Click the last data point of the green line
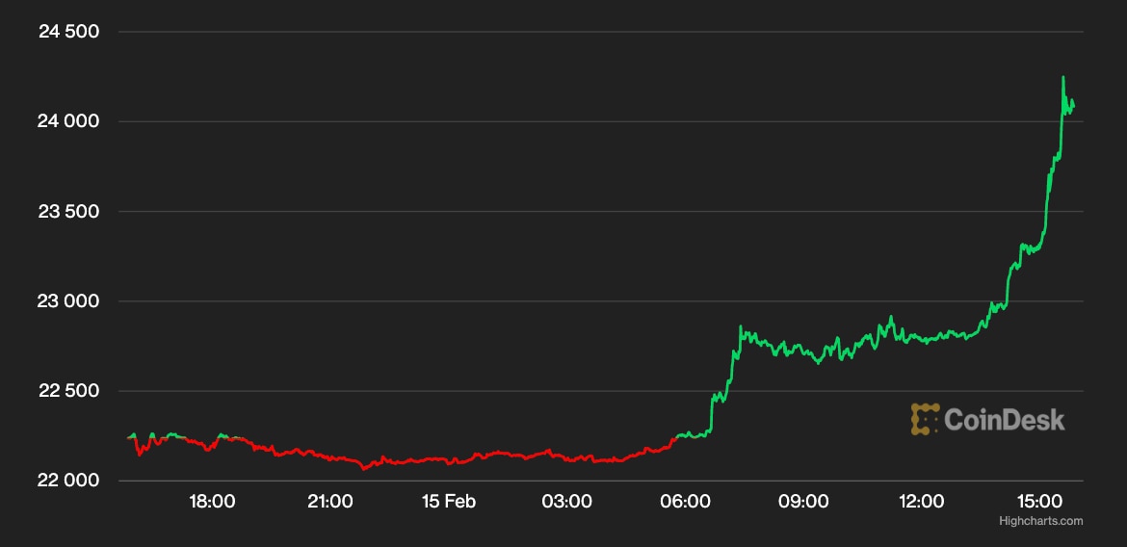 1074,105
